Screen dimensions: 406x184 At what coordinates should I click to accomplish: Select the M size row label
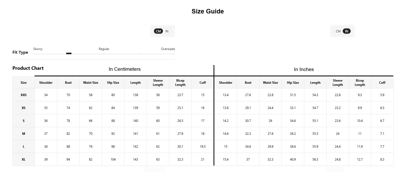[x=23, y=134]
